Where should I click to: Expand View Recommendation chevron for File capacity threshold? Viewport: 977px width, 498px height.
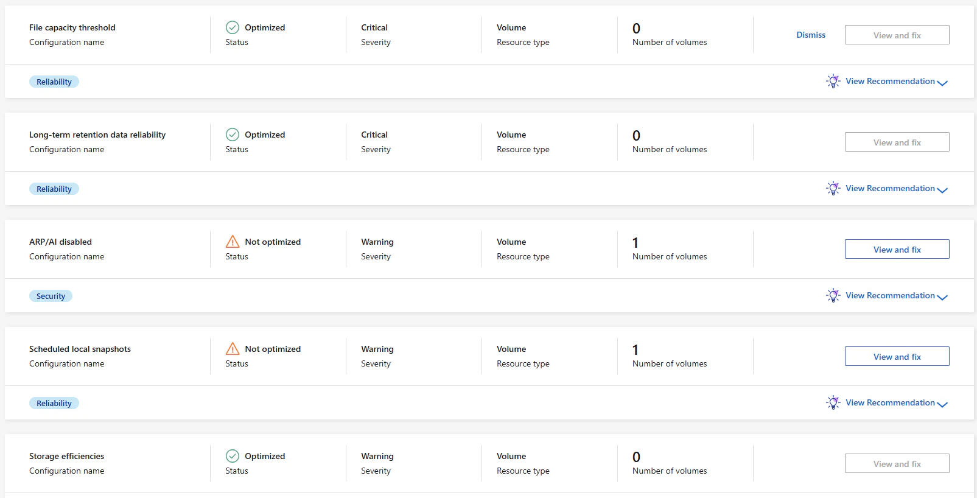coord(942,83)
